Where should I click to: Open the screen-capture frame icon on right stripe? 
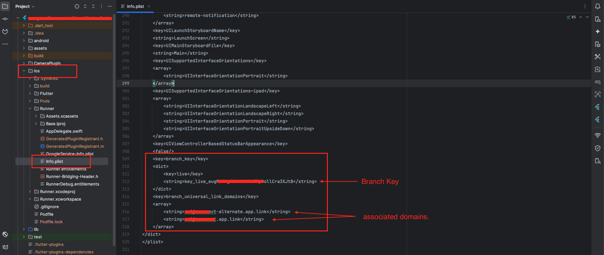point(598,94)
